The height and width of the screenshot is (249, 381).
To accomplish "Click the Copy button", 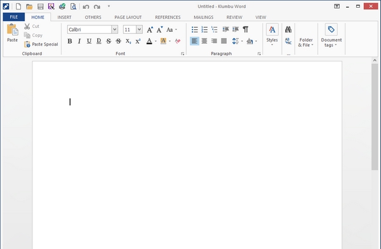I will coord(33,35).
